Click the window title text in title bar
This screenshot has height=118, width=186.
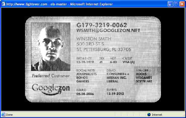tap(59, 4)
